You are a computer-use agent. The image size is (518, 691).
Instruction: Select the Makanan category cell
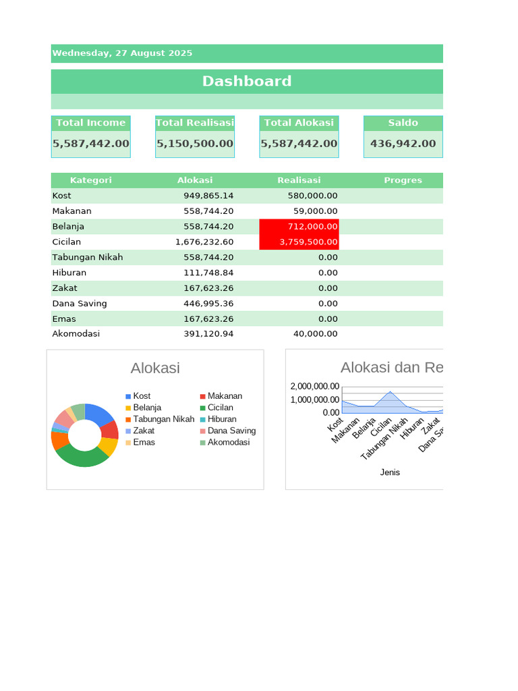point(91,211)
